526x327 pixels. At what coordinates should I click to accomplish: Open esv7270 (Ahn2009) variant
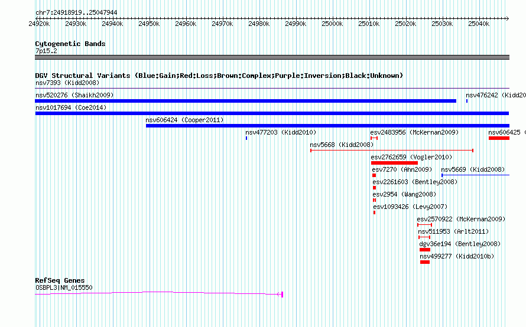tap(402, 169)
